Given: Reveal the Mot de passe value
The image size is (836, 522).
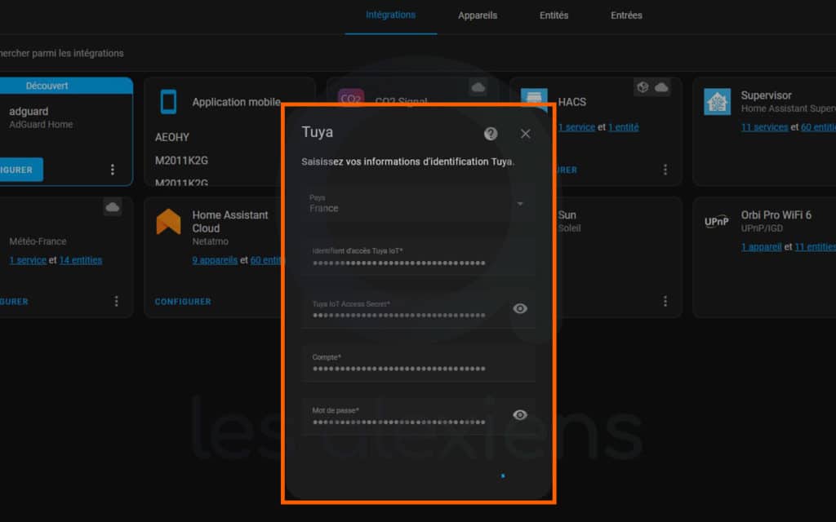Looking at the screenshot, I should 520,414.
